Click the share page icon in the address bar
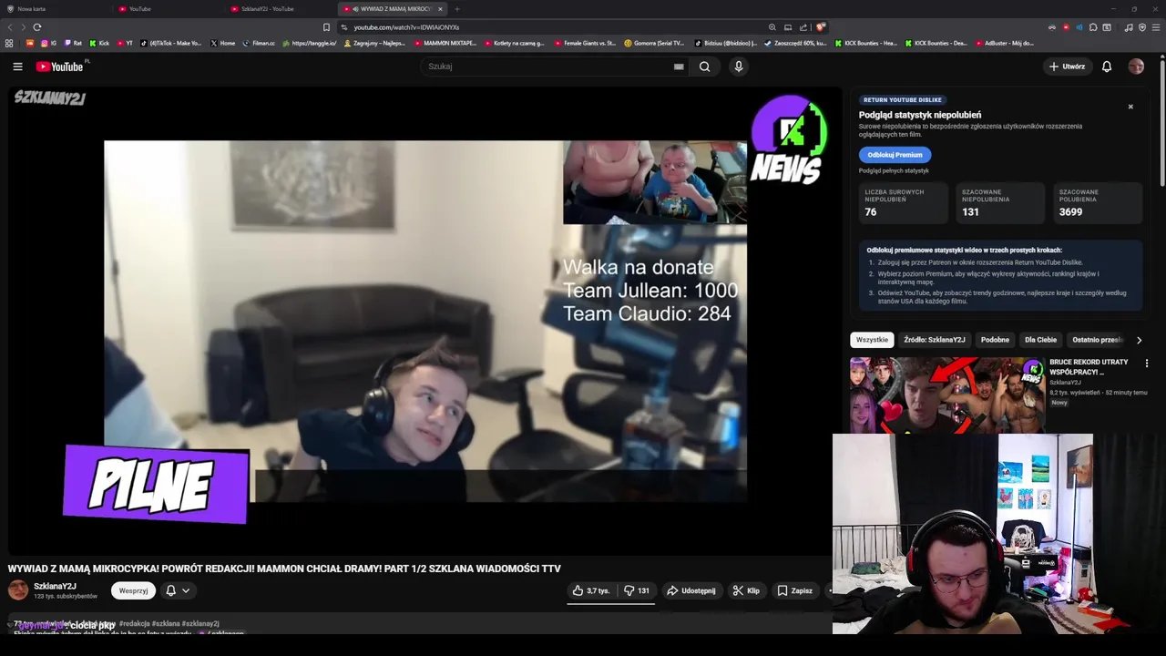Image resolution: width=1166 pixels, height=656 pixels. click(x=803, y=27)
